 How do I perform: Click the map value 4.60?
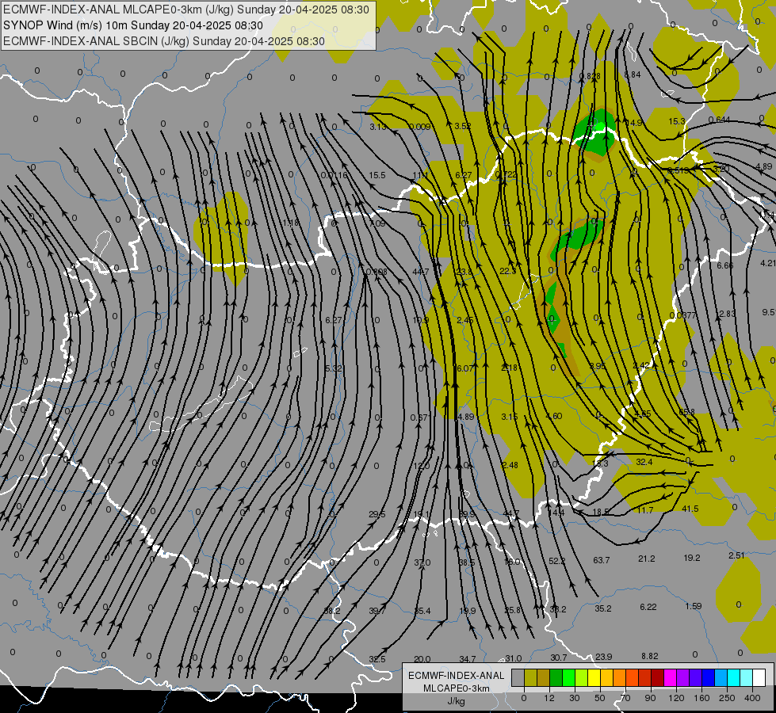554,416
